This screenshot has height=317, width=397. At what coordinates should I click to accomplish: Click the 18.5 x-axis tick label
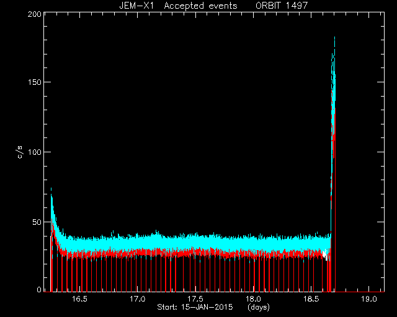[311, 299]
